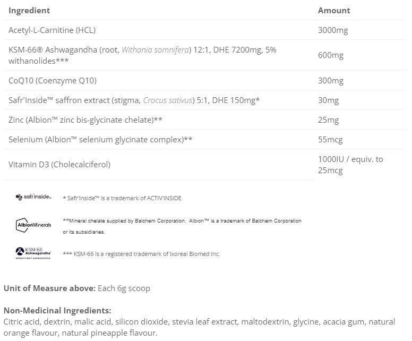
Task: Click the Safr'Inside logo icon
Action: (33, 197)
